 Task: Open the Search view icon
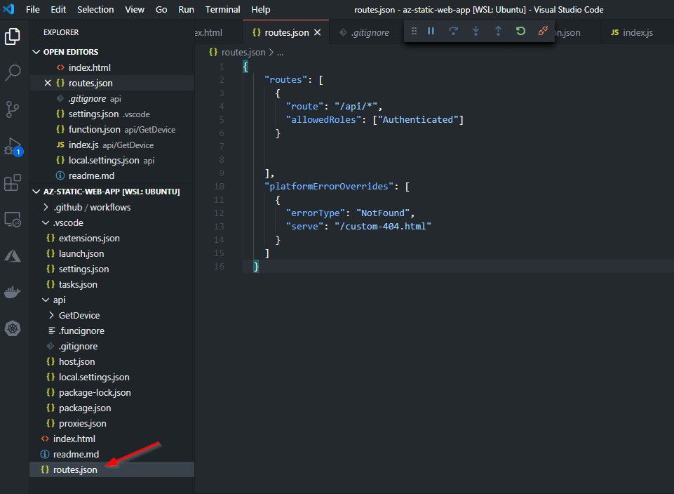point(13,72)
